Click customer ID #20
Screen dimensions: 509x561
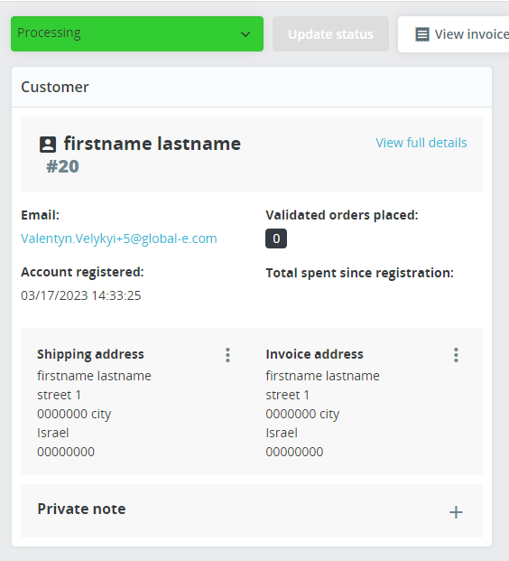(x=62, y=166)
